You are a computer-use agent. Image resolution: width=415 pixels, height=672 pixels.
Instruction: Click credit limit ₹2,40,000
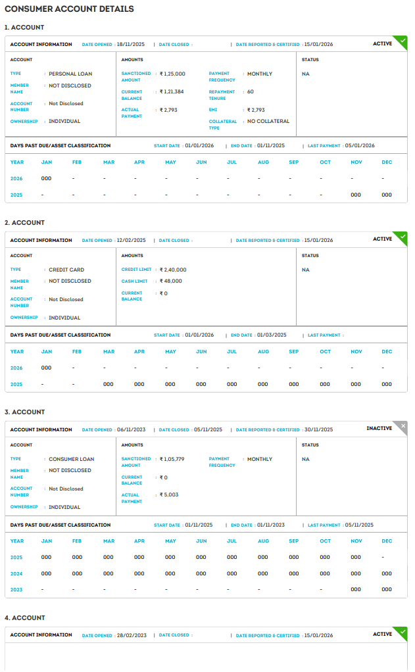[173, 270]
